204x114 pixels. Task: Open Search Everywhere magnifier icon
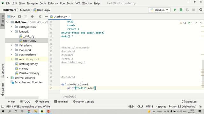pyautogui.click(x=201, y=10)
